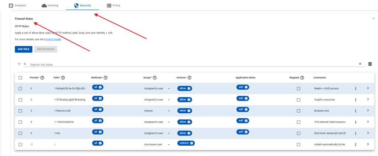Open the Product Guide link
This screenshot has width=378, height=156.
coord(52,39)
